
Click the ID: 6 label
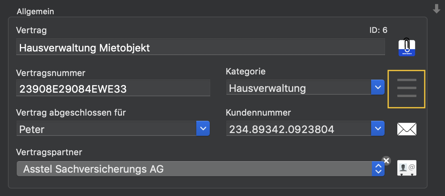(x=378, y=30)
